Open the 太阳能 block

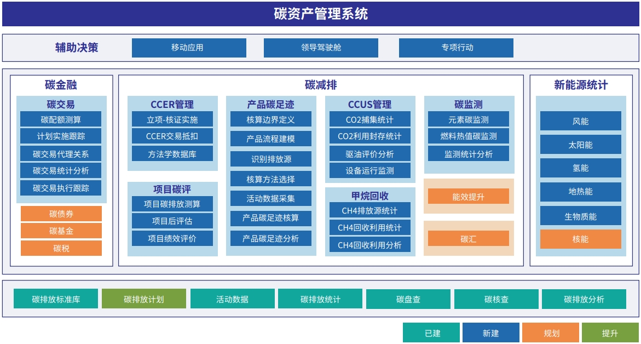580,145
